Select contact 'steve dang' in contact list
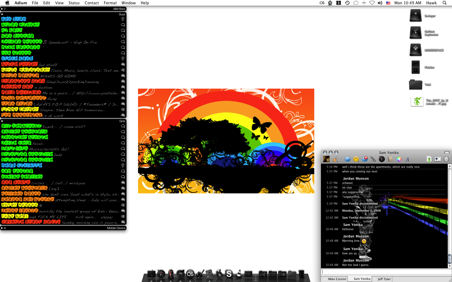Viewport: 452px width, 282px height. pos(63,59)
